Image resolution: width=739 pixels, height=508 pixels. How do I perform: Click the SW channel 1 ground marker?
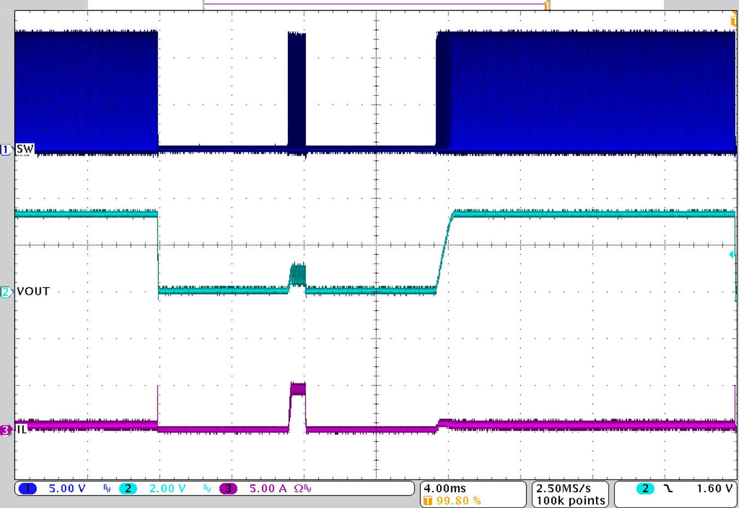(x=7, y=148)
